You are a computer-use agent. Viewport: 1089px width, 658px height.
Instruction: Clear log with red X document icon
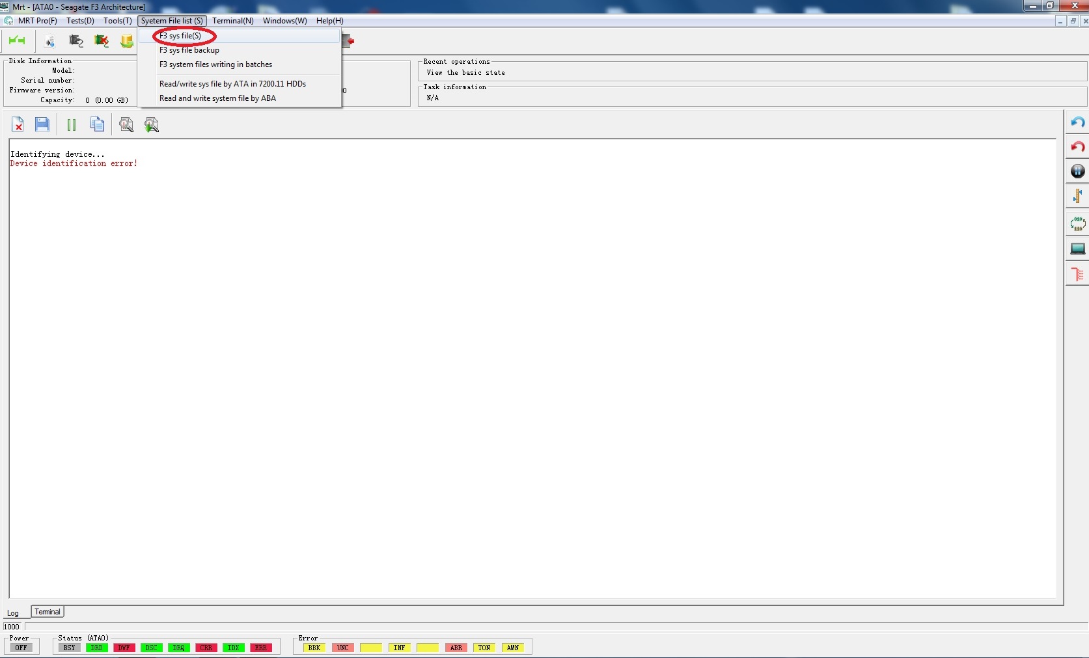point(18,124)
